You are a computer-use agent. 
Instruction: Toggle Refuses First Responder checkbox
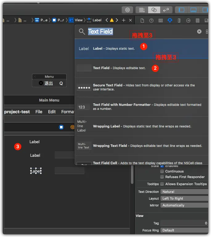(x=162, y=177)
